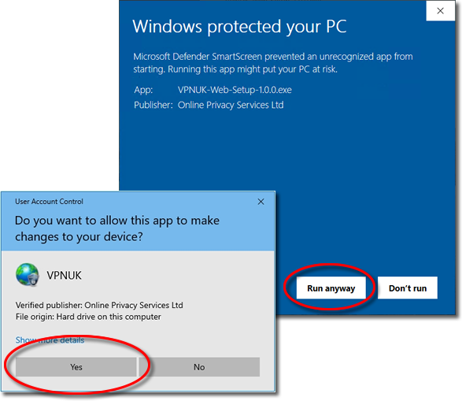Decline the UAC prompt with No
Image resolution: width=462 pixels, height=401 pixels.
[x=199, y=367]
